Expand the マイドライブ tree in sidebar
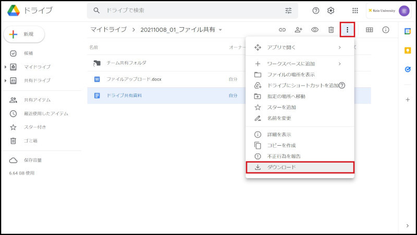 coord(5,67)
